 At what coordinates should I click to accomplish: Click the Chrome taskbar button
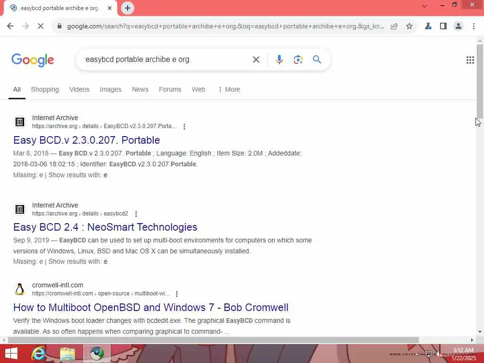tap(96, 354)
